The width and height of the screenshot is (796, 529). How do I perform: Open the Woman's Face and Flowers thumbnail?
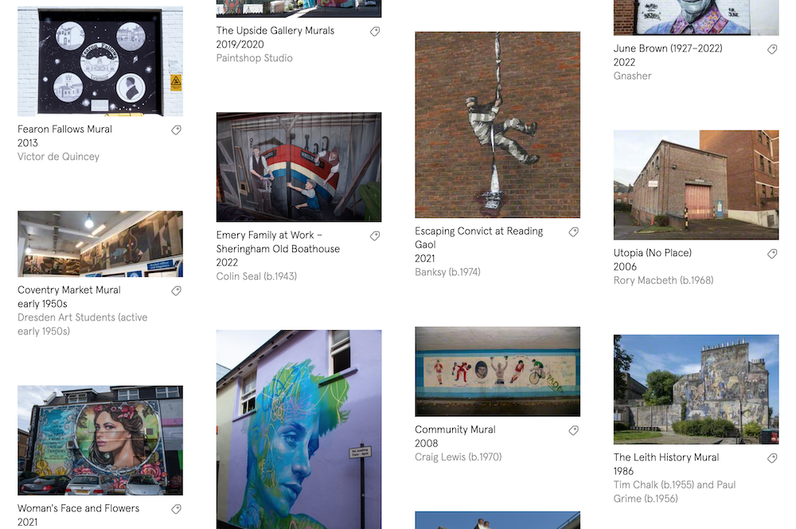coord(100,440)
